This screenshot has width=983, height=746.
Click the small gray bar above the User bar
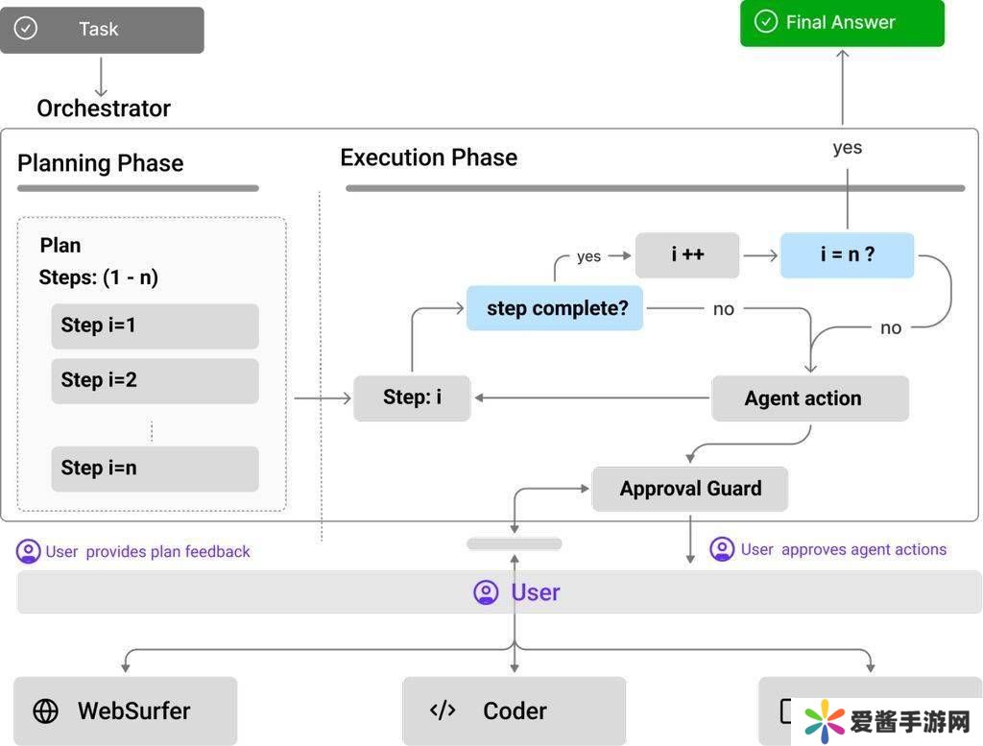(x=514, y=544)
